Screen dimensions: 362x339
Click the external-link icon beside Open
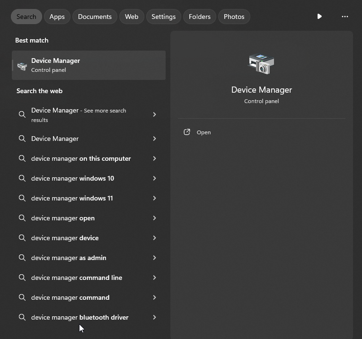[x=187, y=132]
